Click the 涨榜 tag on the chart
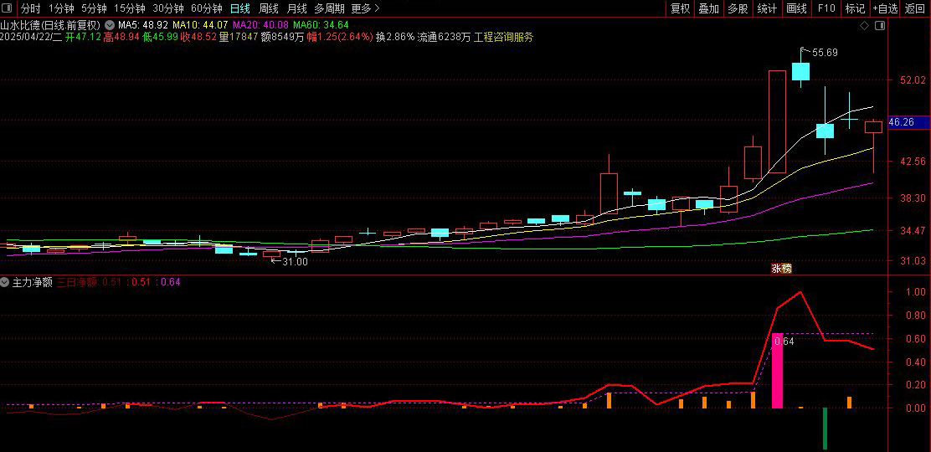Image resolution: width=931 pixels, height=452 pixels. point(781,269)
